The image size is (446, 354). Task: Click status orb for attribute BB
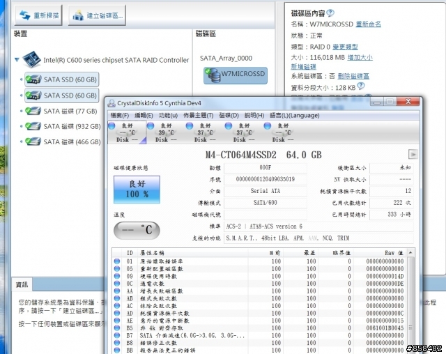[x=117, y=350]
